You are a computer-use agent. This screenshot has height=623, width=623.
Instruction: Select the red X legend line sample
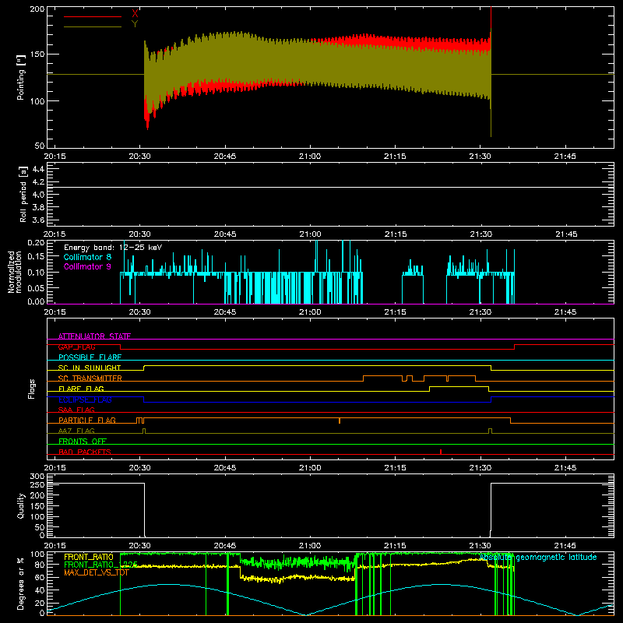click(93, 16)
